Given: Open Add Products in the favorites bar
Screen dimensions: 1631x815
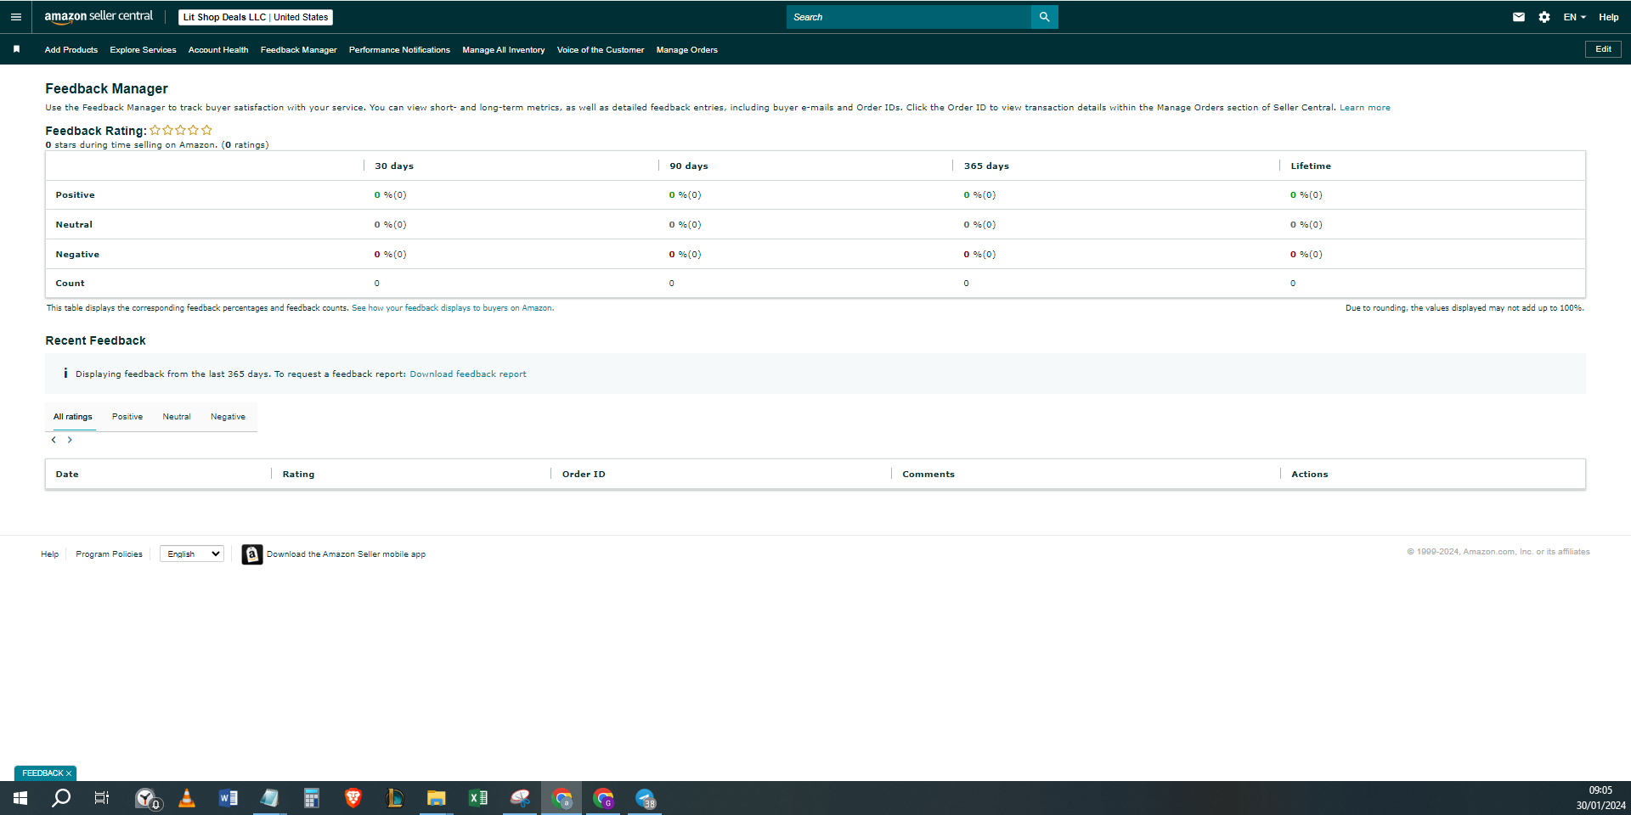Looking at the screenshot, I should tap(71, 50).
